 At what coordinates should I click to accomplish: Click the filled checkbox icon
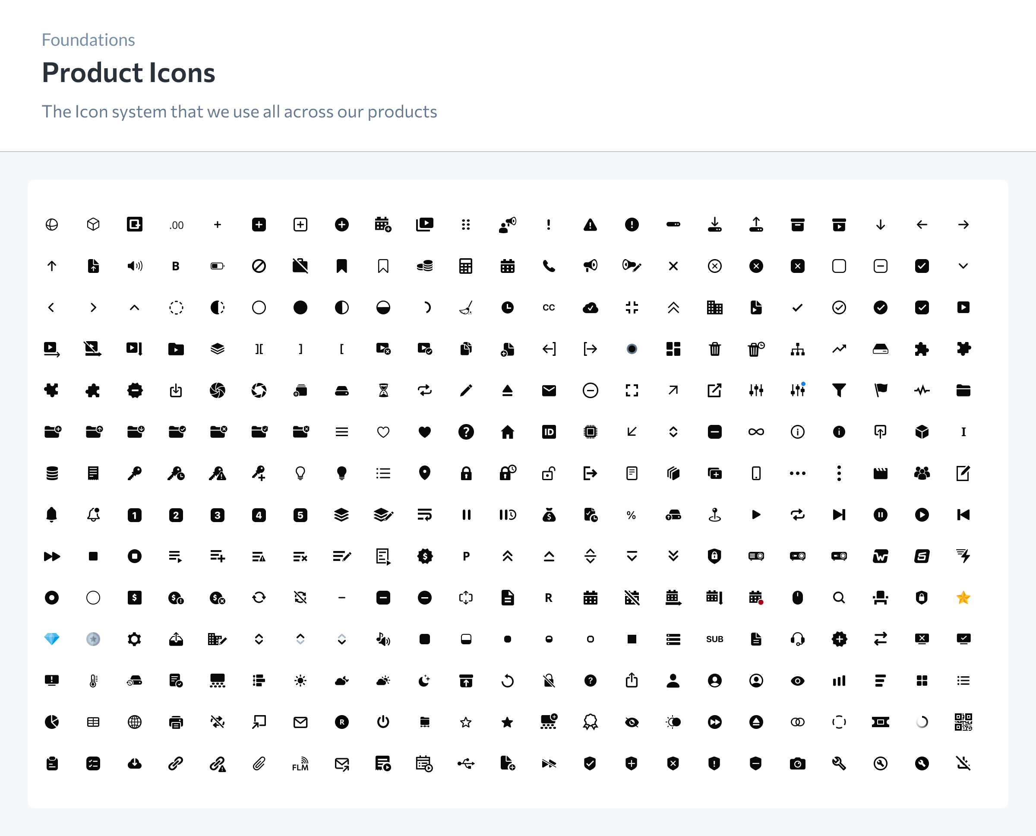(x=922, y=266)
